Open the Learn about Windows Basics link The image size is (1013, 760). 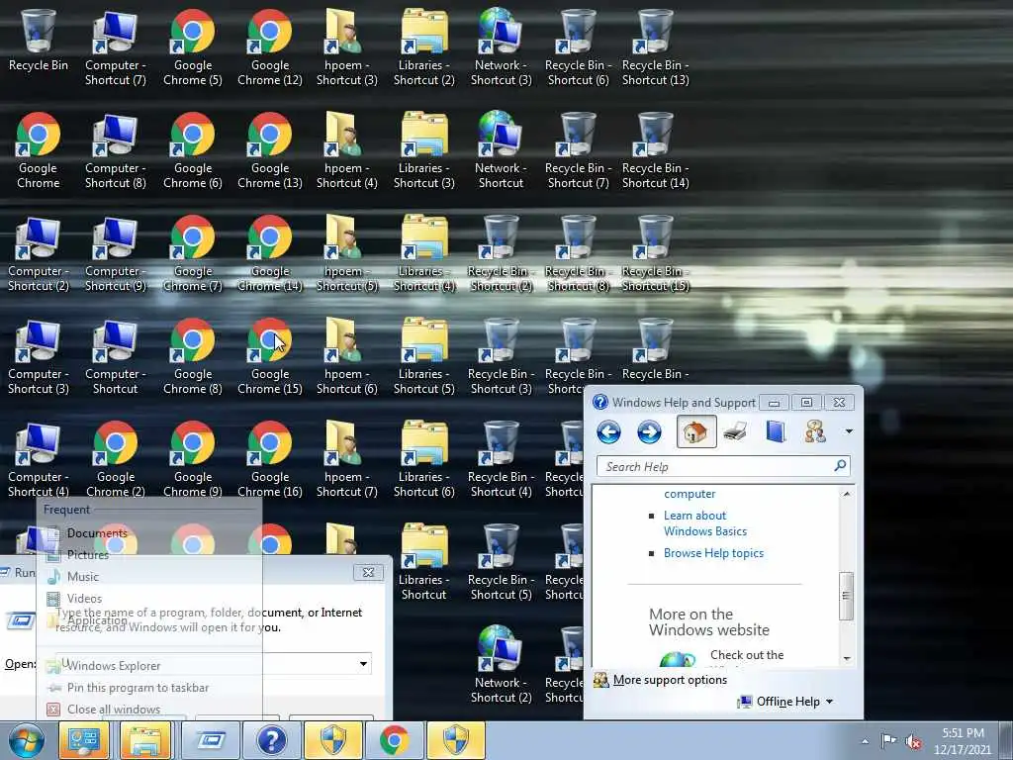coord(704,523)
